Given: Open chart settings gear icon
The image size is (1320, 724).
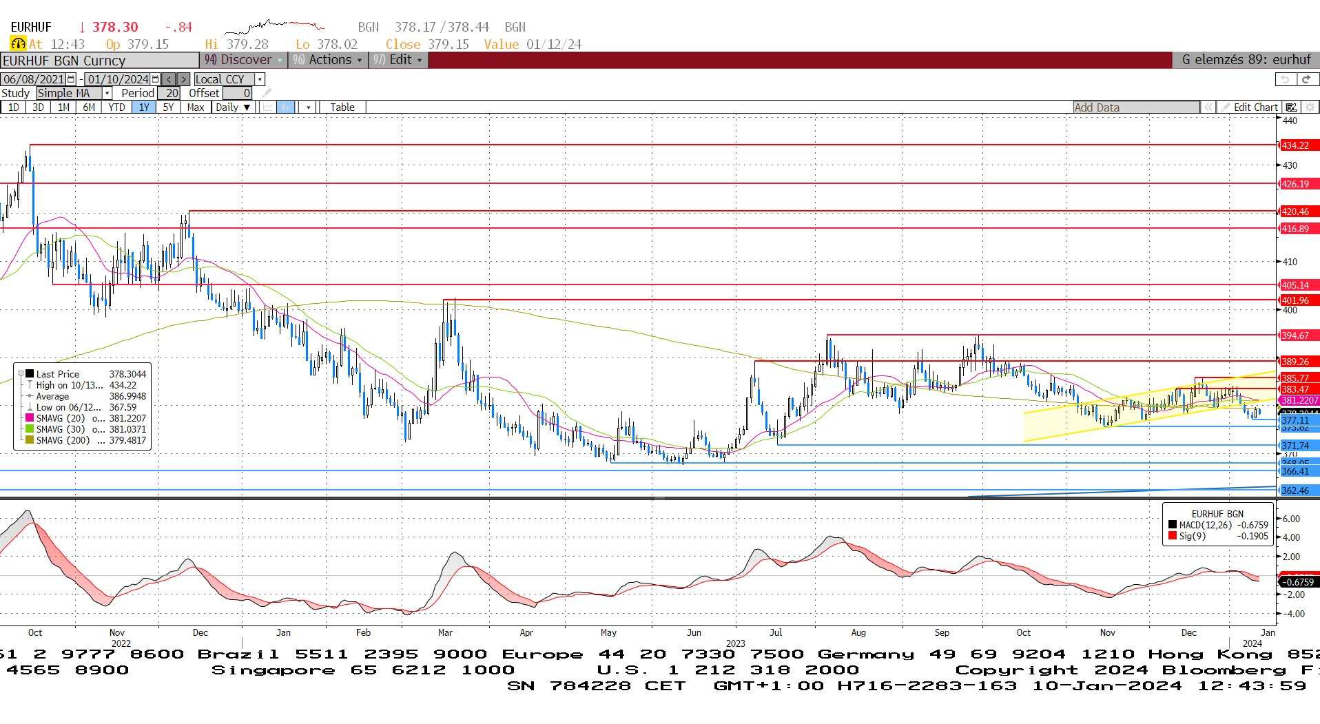Looking at the screenshot, I should click(1310, 107).
